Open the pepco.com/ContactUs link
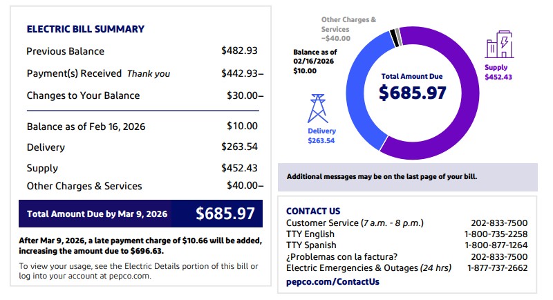This screenshot has width=553, height=300. 332,282
